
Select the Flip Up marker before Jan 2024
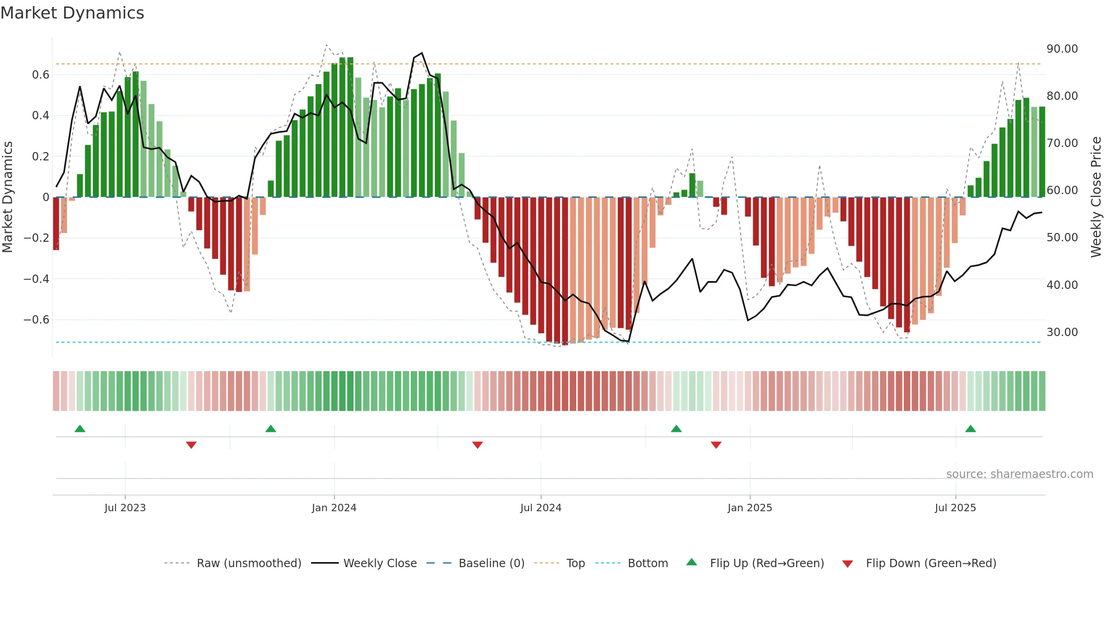click(271, 429)
